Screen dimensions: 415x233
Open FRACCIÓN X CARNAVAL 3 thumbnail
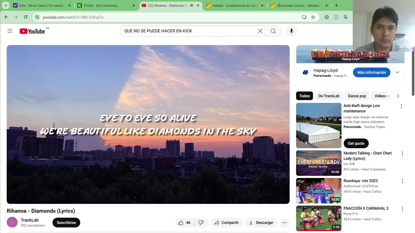[319, 218]
